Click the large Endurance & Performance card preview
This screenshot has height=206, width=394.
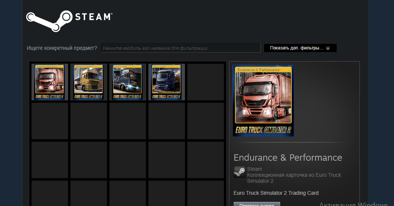pyautogui.click(x=263, y=101)
